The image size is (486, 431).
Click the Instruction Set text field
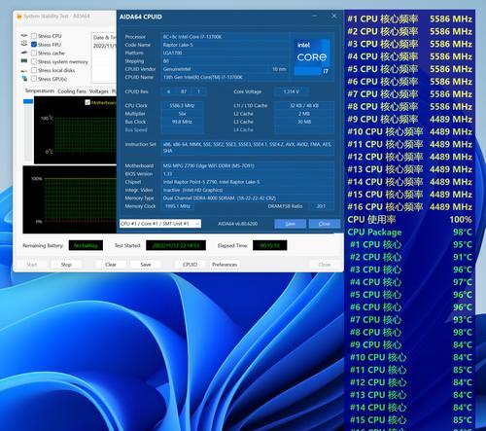pos(248,147)
